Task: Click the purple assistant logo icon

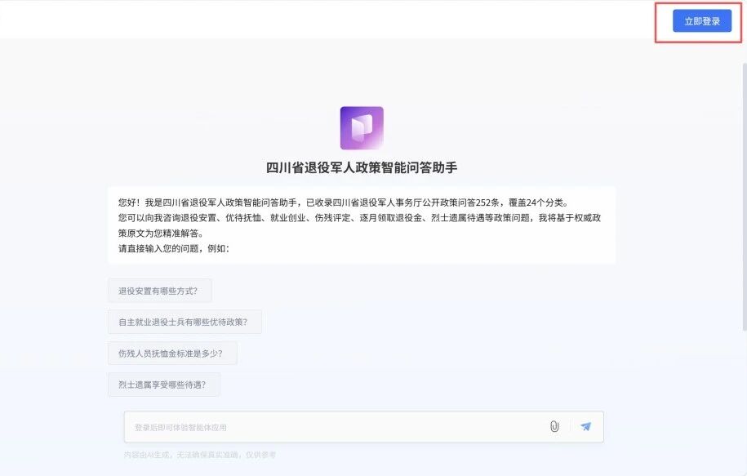Action: (362, 128)
